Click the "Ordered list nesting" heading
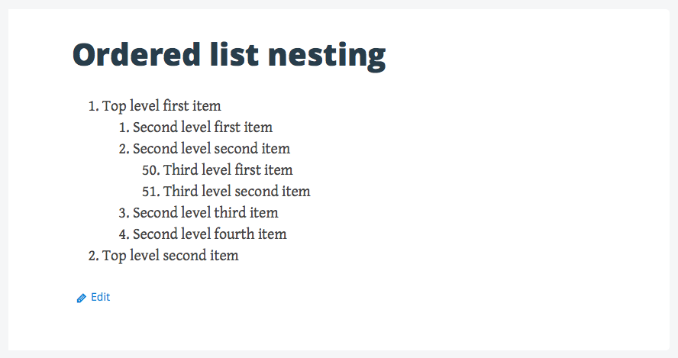The width and height of the screenshot is (678, 358). 228,56
